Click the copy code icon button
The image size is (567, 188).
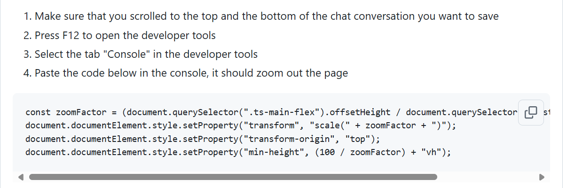(x=531, y=112)
